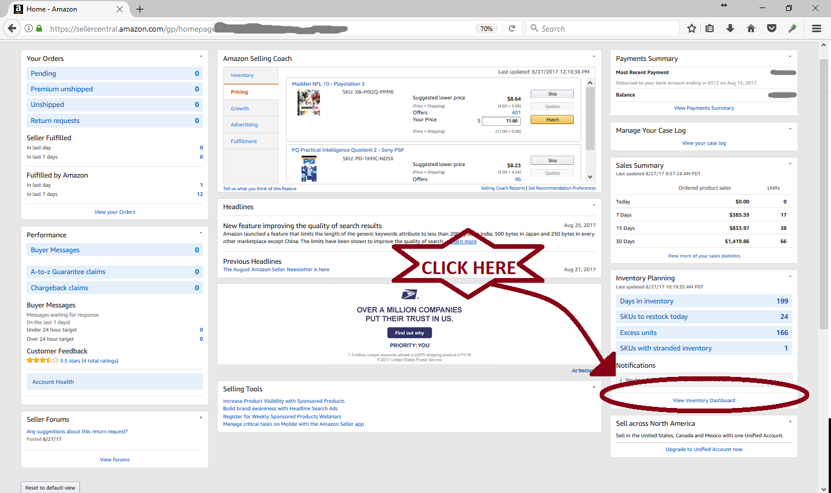Collapse the Seller Forums widget arrow

(201, 417)
